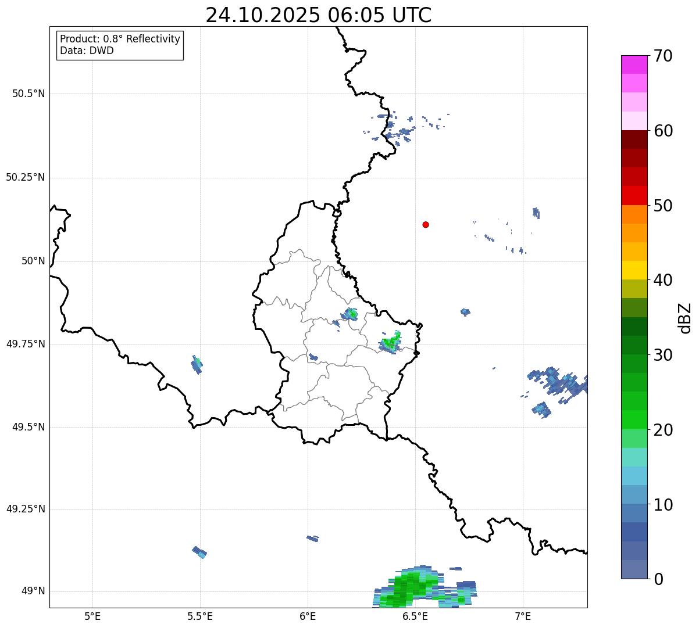699x628 pixels.
Task: Click the "6.5°E" longitude label
Action: tap(415, 616)
